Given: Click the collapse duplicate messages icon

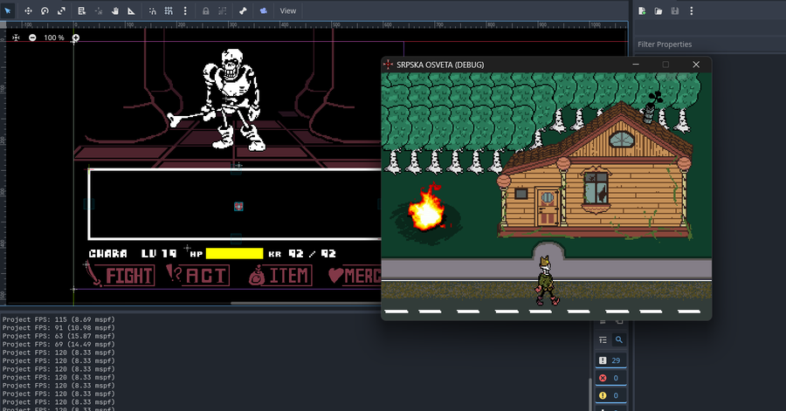Looking at the screenshot, I should pyautogui.click(x=603, y=340).
